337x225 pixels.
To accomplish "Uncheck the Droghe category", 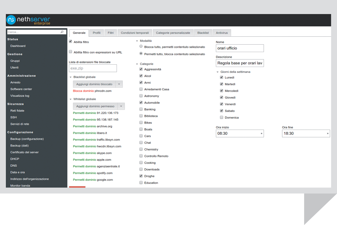I will click(x=141, y=176).
